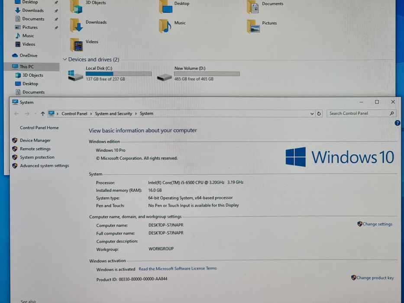Viewport: 404px width, 303px height.
Task: Click the System window title icon
Action: click(15, 102)
